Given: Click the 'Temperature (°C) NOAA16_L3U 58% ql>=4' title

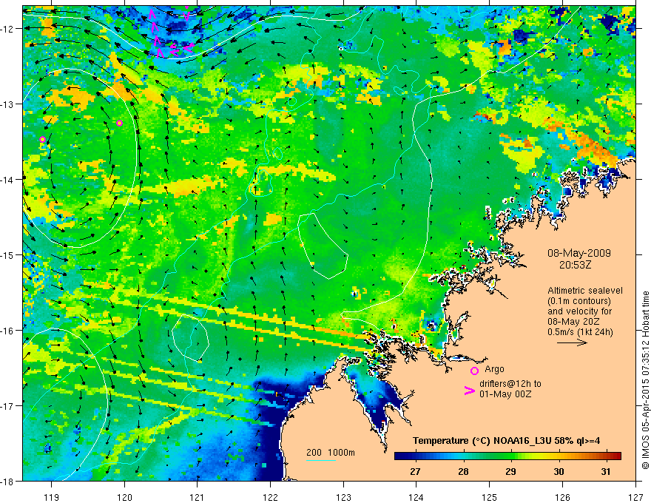Looking at the screenshot, I should (507, 441).
